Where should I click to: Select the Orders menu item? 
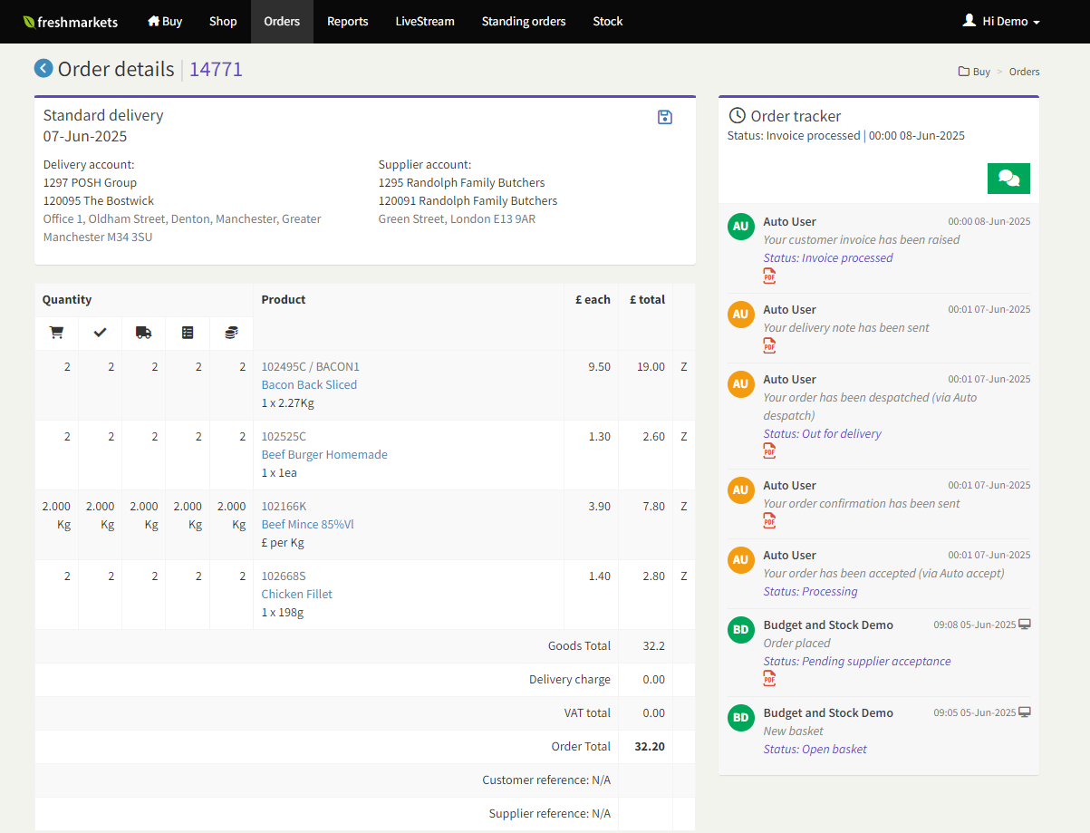coord(282,21)
